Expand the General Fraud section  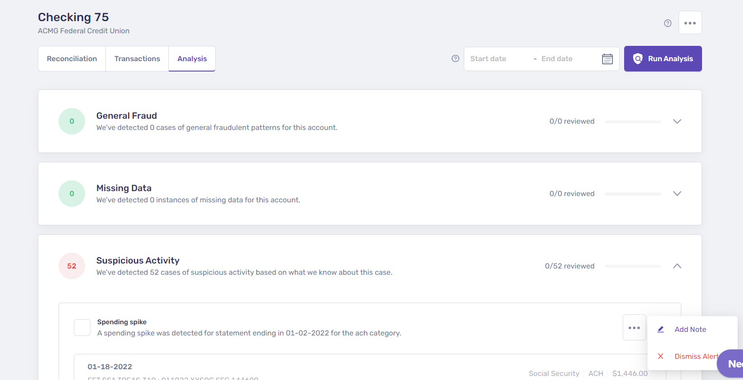point(677,121)
